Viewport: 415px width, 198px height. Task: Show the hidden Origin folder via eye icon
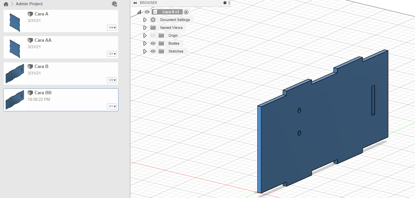(x=153, y=35)
